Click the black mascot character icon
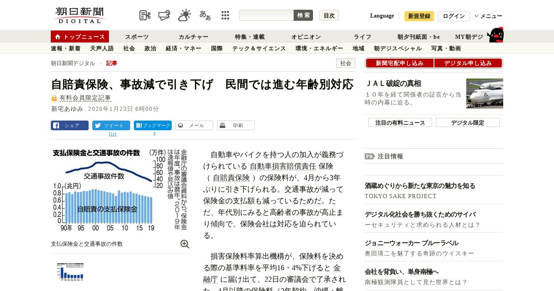This screenshot has height=291, width=554. pos(495,35)
